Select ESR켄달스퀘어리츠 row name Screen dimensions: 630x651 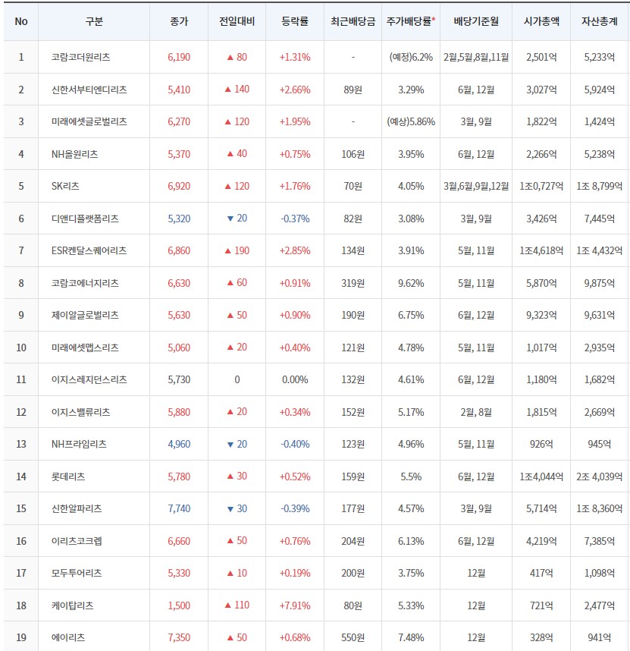(89, 251)
